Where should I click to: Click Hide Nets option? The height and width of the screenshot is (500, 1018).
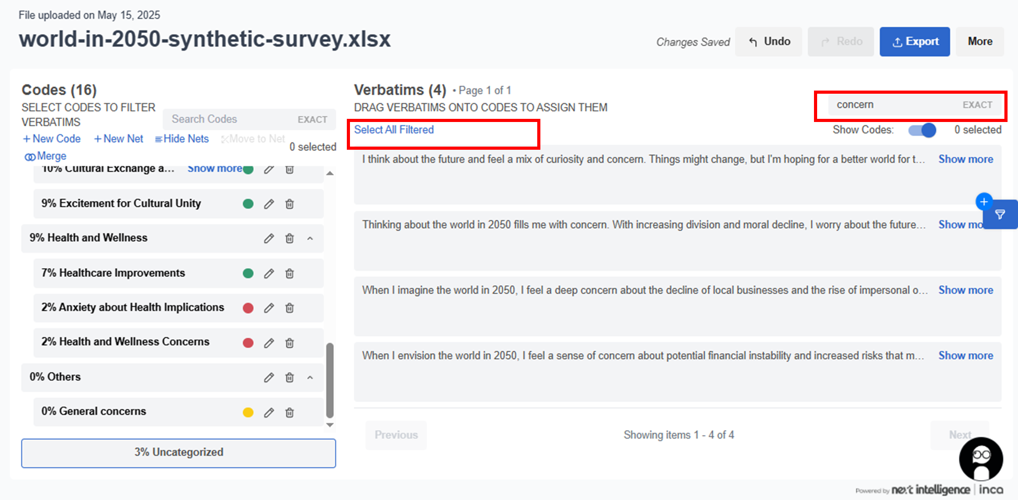click(x=182, y=139)
